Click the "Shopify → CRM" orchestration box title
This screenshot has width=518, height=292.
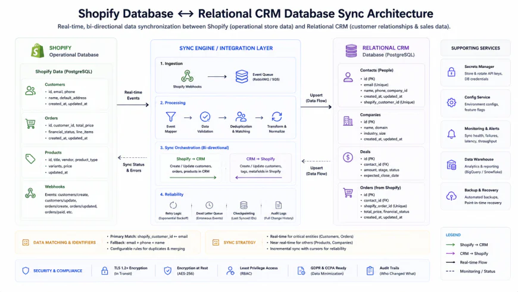point(191,159)
